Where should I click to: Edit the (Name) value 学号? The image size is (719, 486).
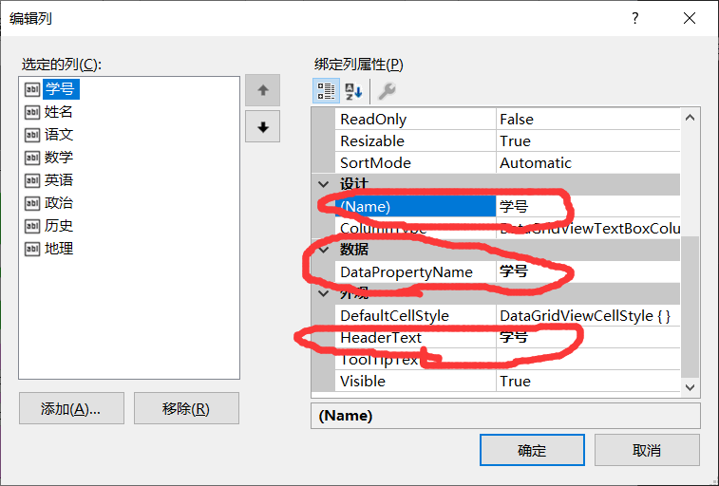(588, 207)
